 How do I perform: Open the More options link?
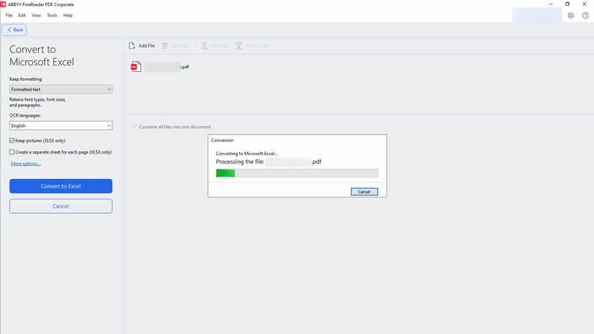click(25, 164)
